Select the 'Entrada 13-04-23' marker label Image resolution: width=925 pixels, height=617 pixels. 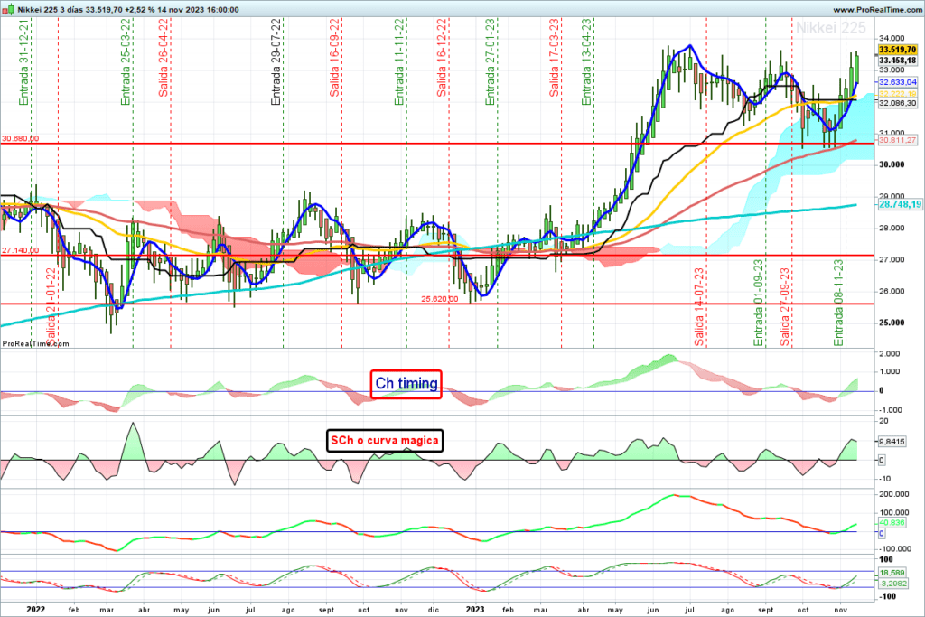point(586,62)
